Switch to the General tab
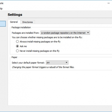Screen dimensions: 112x112 (x=14, y=22)
